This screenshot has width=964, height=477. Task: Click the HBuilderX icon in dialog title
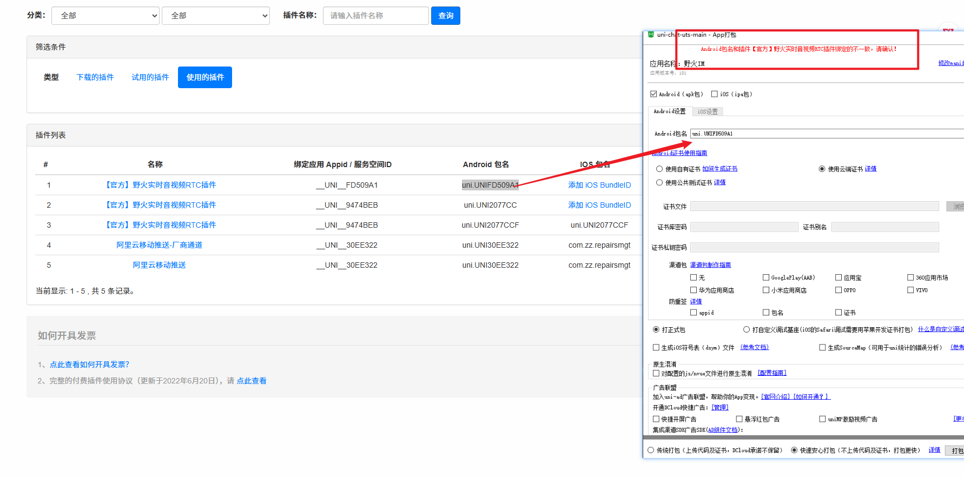pos(651,35)
